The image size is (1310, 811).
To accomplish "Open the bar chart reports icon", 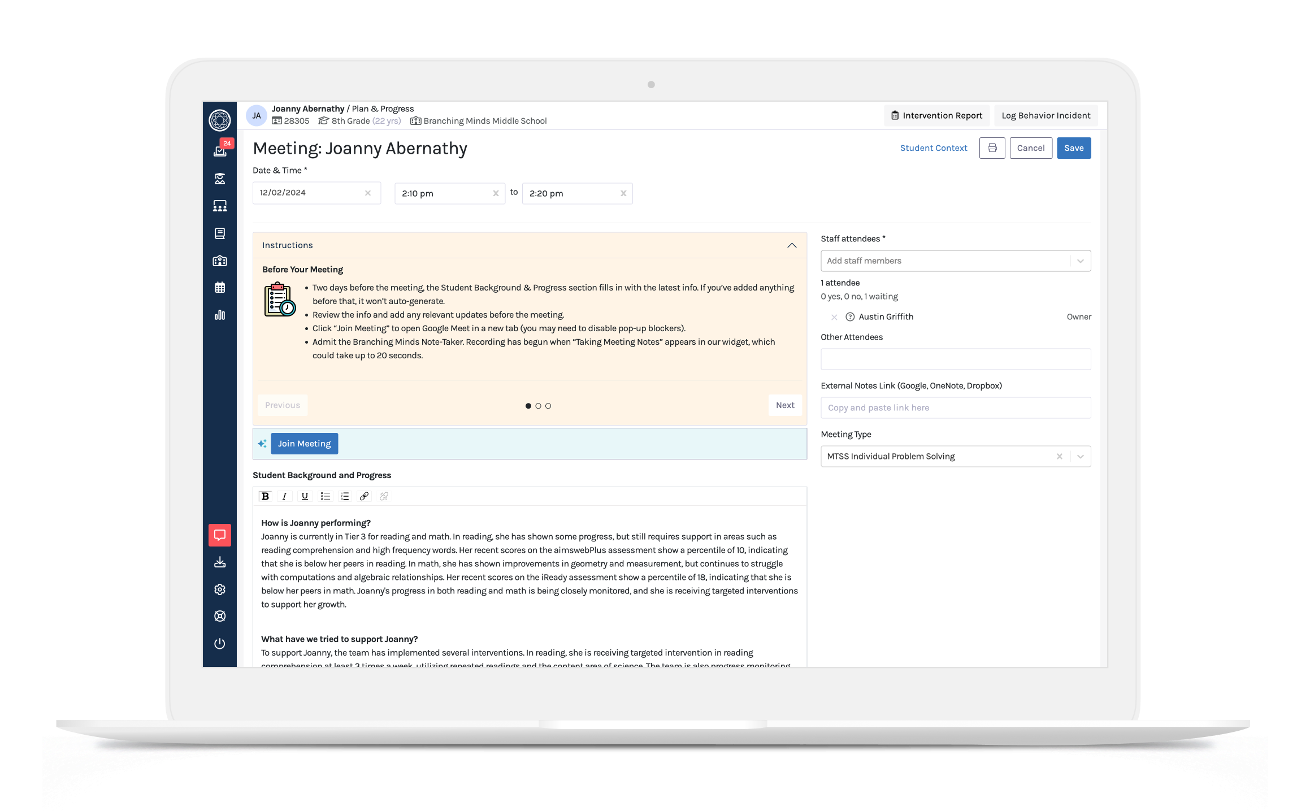I will click(x=220, y=315).
